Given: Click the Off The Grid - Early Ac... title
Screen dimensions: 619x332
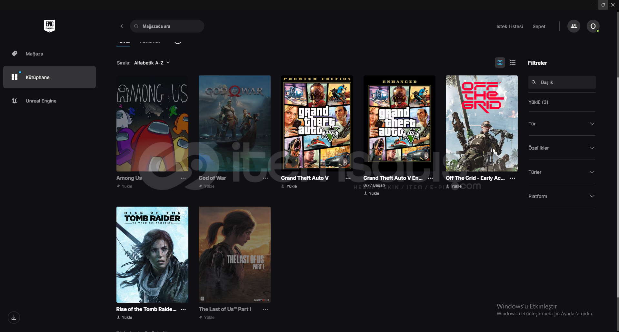Looking at the screenshot, I should click(475, 178).
